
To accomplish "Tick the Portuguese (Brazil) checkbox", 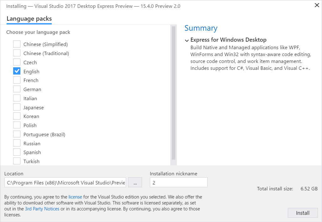I will point(17,134).
